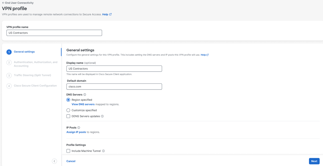Click the IP Pools info icon

tap(79, 127)
